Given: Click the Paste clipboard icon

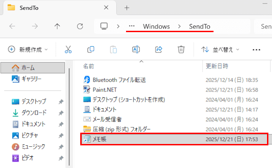Looking at the screenshot, I should [113, 49].
